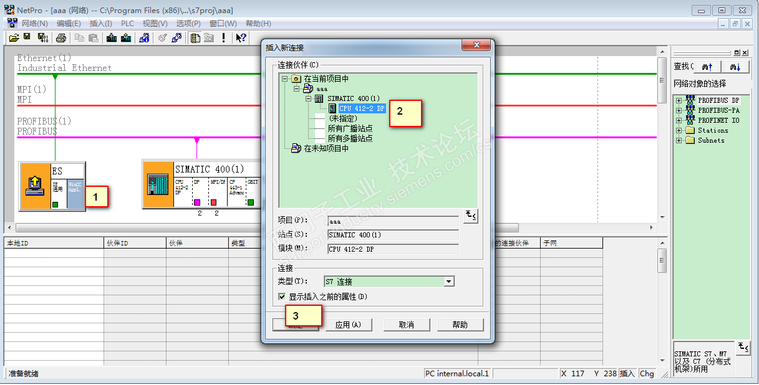Click the 应用(A) apply button

click(348, 325)
